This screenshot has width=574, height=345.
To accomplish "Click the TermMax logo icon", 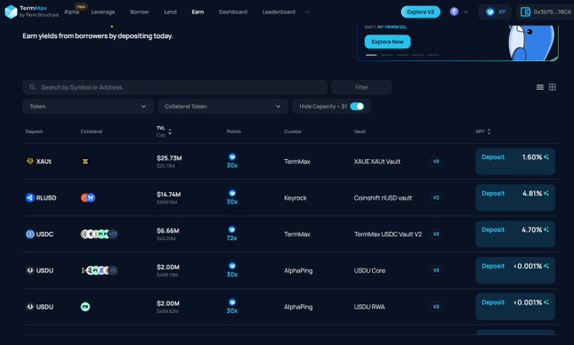I will pos(11,12).
